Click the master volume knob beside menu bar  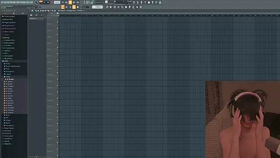click(36, 2)
